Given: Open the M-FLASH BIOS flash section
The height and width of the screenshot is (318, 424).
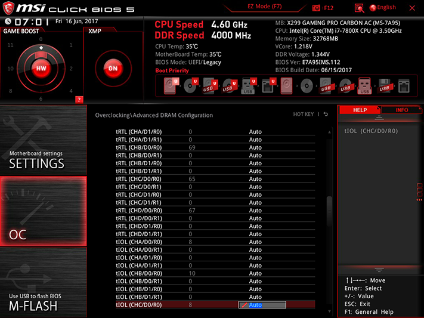Looking at the screenshot, I should 44,283.
